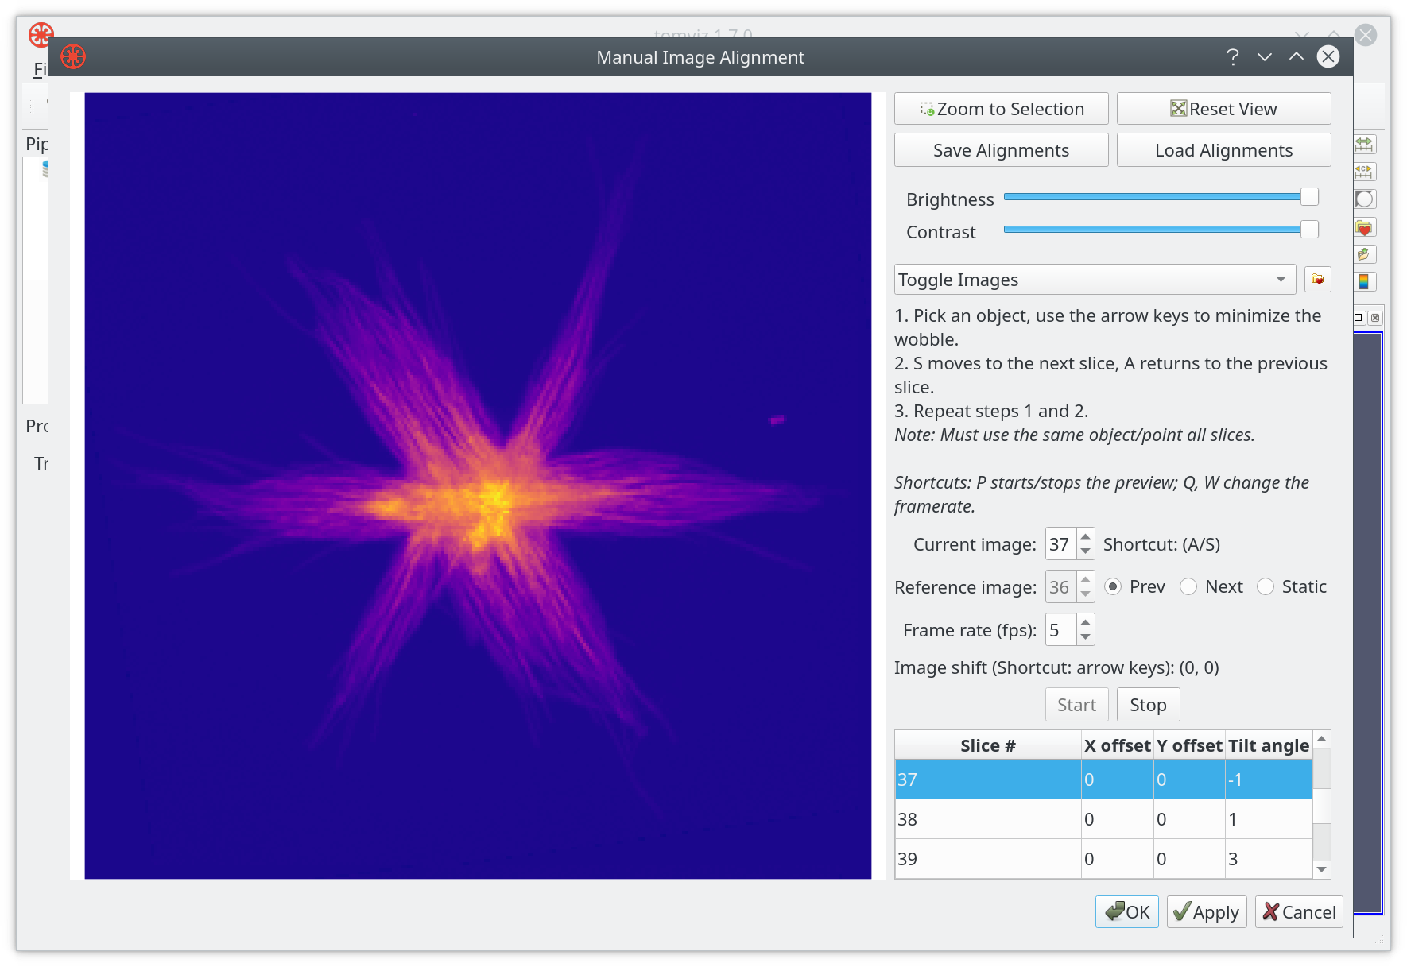
Task: Click the tilt series image preview
Action: coord(478,485)
